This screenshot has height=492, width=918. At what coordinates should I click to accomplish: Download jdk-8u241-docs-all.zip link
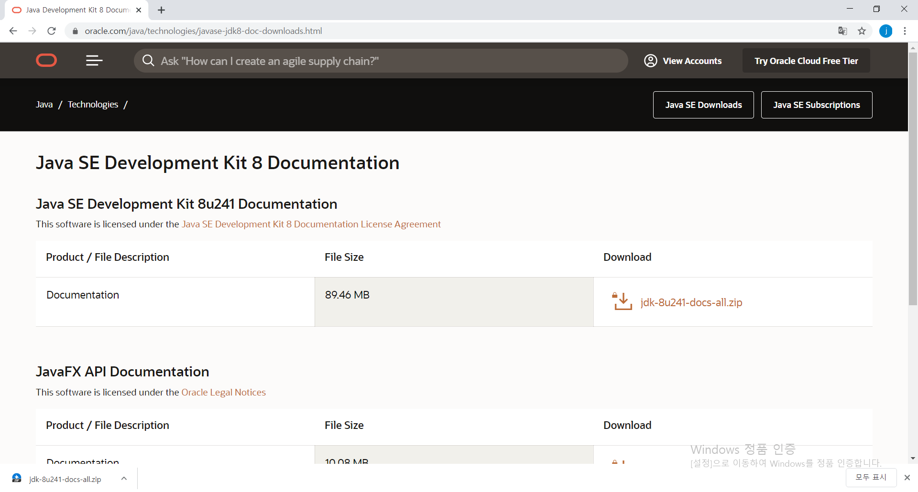click(691, 302)
